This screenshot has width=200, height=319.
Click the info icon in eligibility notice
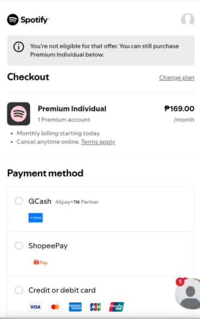tap(18, 47)
